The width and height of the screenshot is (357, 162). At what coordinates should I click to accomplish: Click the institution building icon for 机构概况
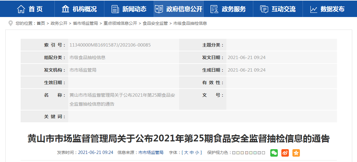click(x=65, y=9)
